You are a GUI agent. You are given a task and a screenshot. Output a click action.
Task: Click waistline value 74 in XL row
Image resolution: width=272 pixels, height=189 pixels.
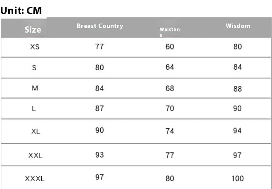pos(170,132)
